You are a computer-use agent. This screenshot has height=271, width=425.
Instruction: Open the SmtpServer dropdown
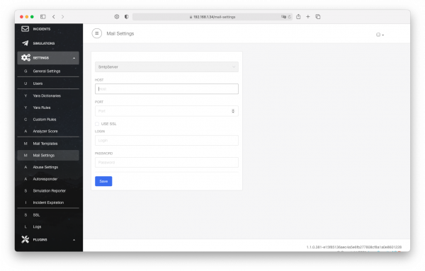click(x=166, y=67)
